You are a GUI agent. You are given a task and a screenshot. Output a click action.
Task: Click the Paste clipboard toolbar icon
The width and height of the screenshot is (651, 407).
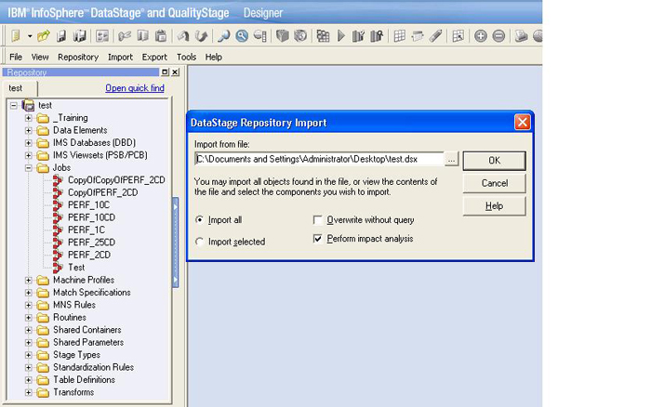click(x=161, y=36)
